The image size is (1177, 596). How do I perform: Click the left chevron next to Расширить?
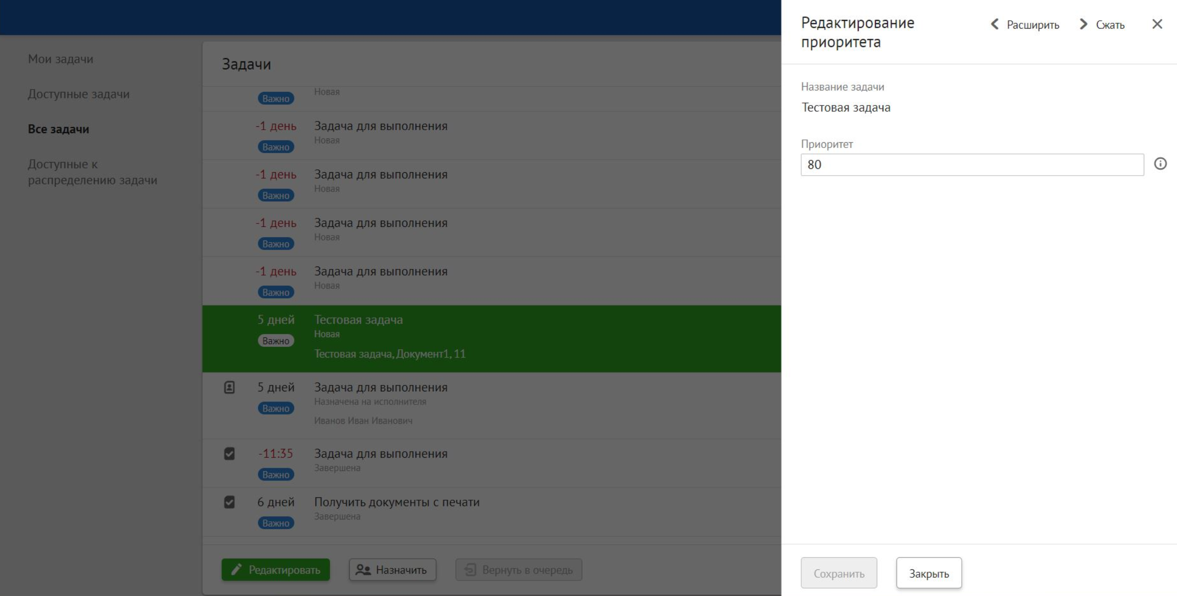click(x=995, y=24)
